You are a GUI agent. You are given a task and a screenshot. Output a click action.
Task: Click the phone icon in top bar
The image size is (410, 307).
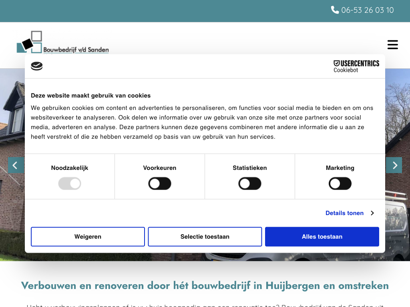(335, 10)
